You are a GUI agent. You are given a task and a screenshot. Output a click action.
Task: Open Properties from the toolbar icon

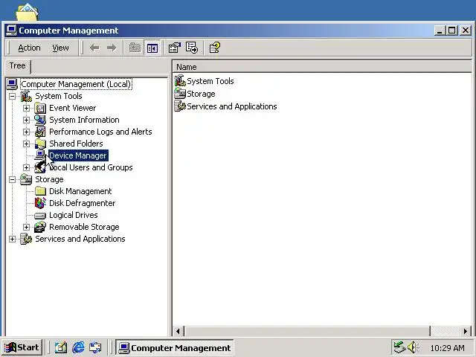pyautogui.click(x=175, y=48)
